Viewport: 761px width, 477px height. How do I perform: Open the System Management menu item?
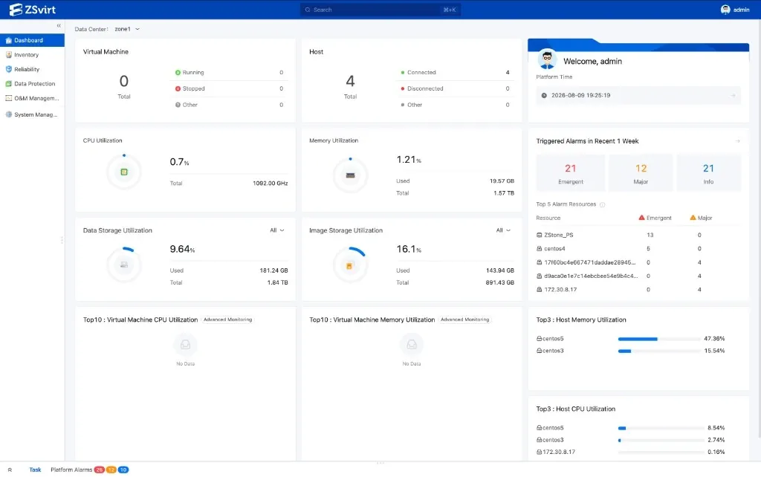[x=32, y=114]
